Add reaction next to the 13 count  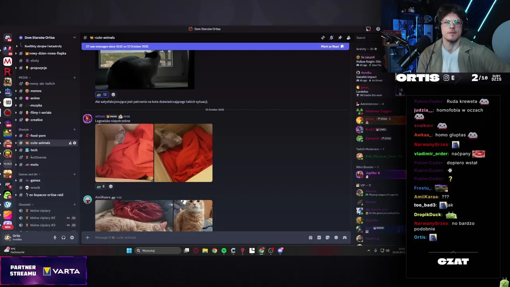[x=113, y=94]
